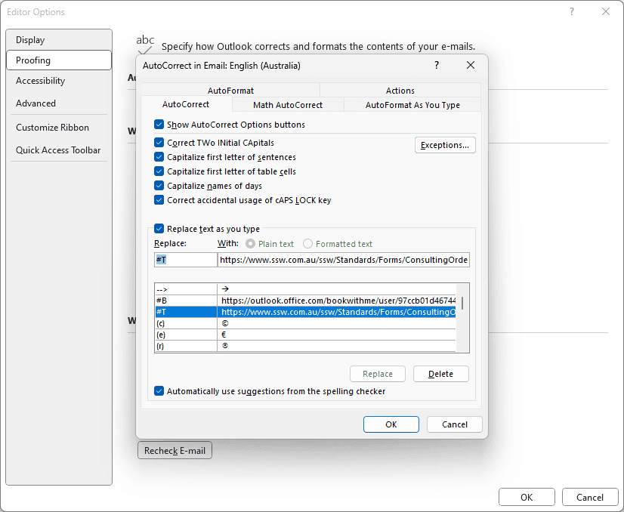
Task: Select the #B entry in the list
Action: click(186, 301)
